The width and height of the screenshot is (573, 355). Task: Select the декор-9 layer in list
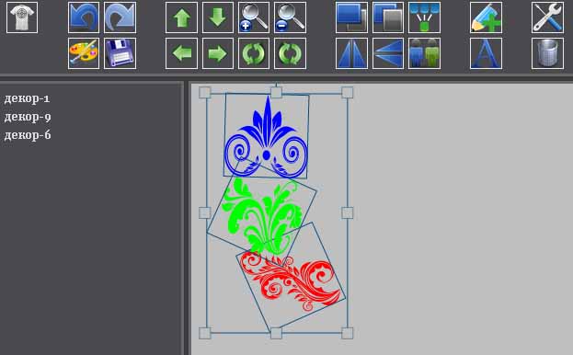tap(28, 117)
